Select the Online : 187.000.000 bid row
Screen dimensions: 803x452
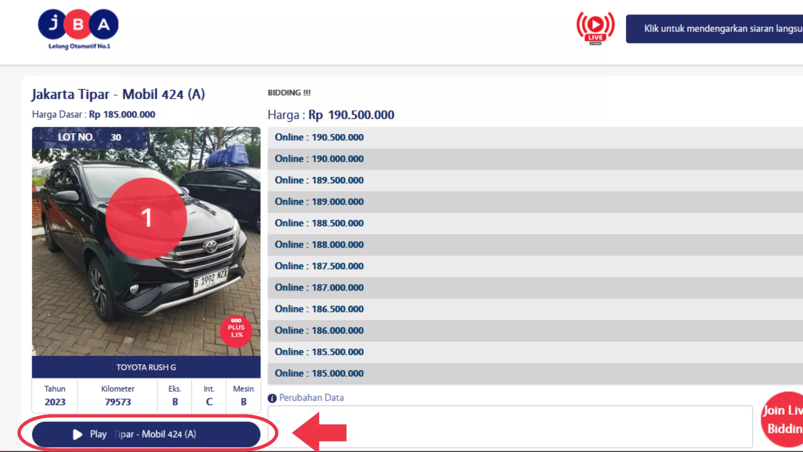pyautogui.click(x=535, y=288)
